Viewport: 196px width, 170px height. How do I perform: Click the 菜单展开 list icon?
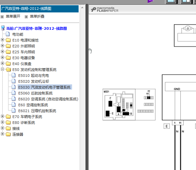[x=2, y=17]
